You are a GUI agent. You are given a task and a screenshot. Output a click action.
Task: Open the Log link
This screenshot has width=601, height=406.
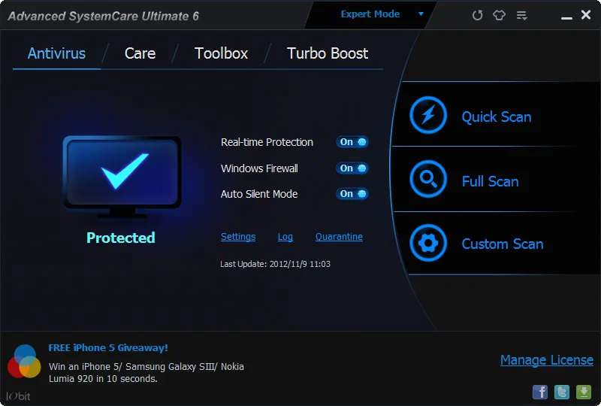(285, 237)
